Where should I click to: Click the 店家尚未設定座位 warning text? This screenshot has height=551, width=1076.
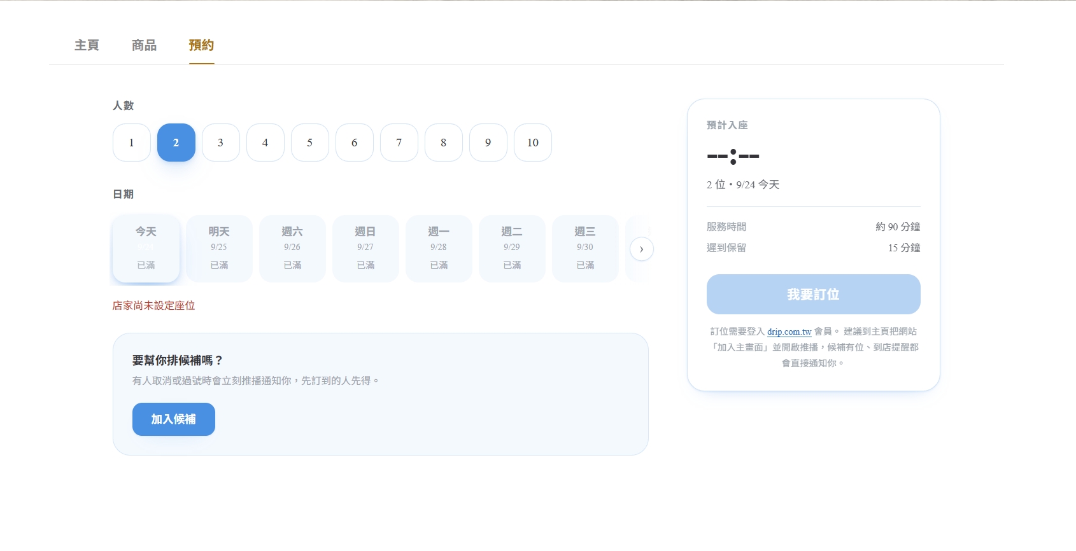154,305
